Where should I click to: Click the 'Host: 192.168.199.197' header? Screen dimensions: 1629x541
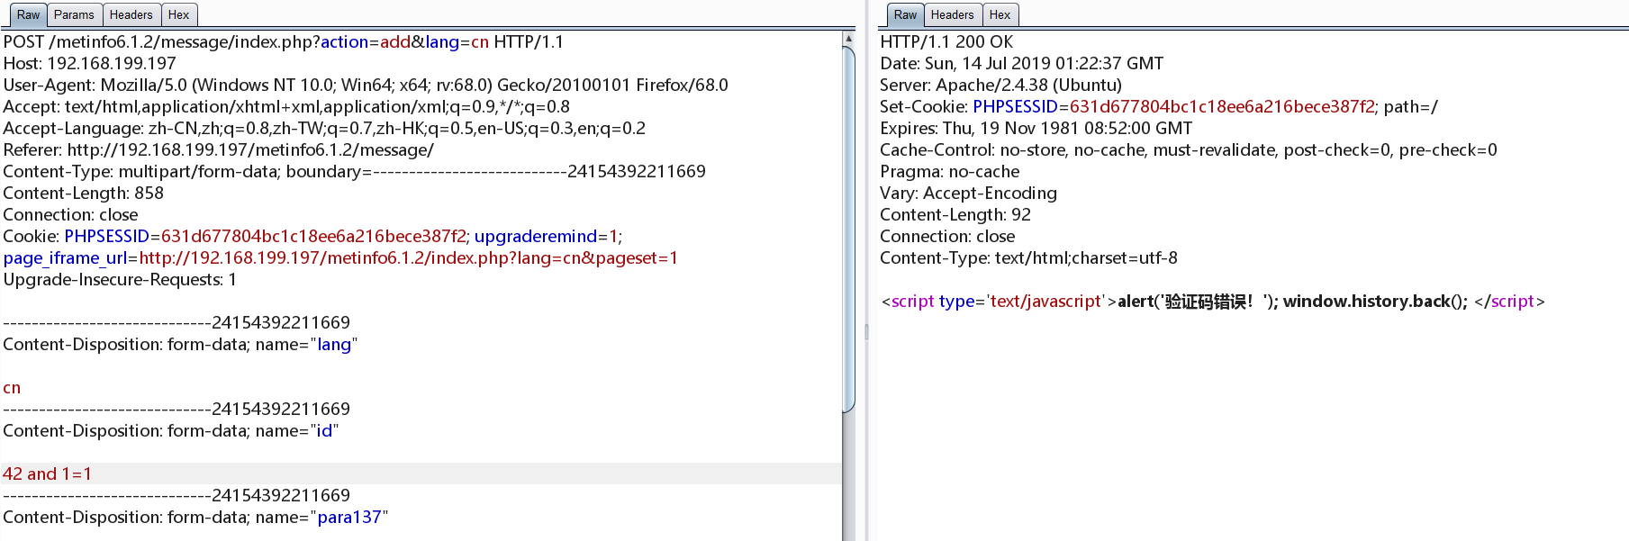(x=90, y=64)
